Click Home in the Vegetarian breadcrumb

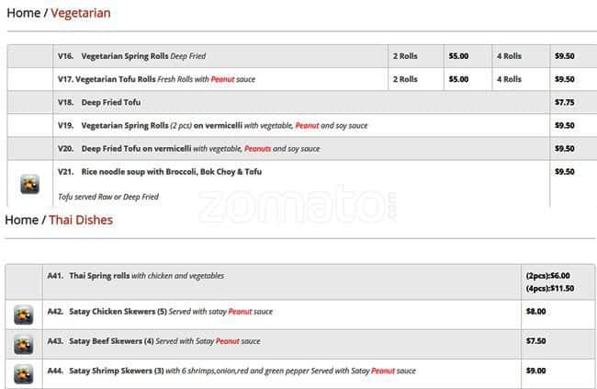[23, 13]
